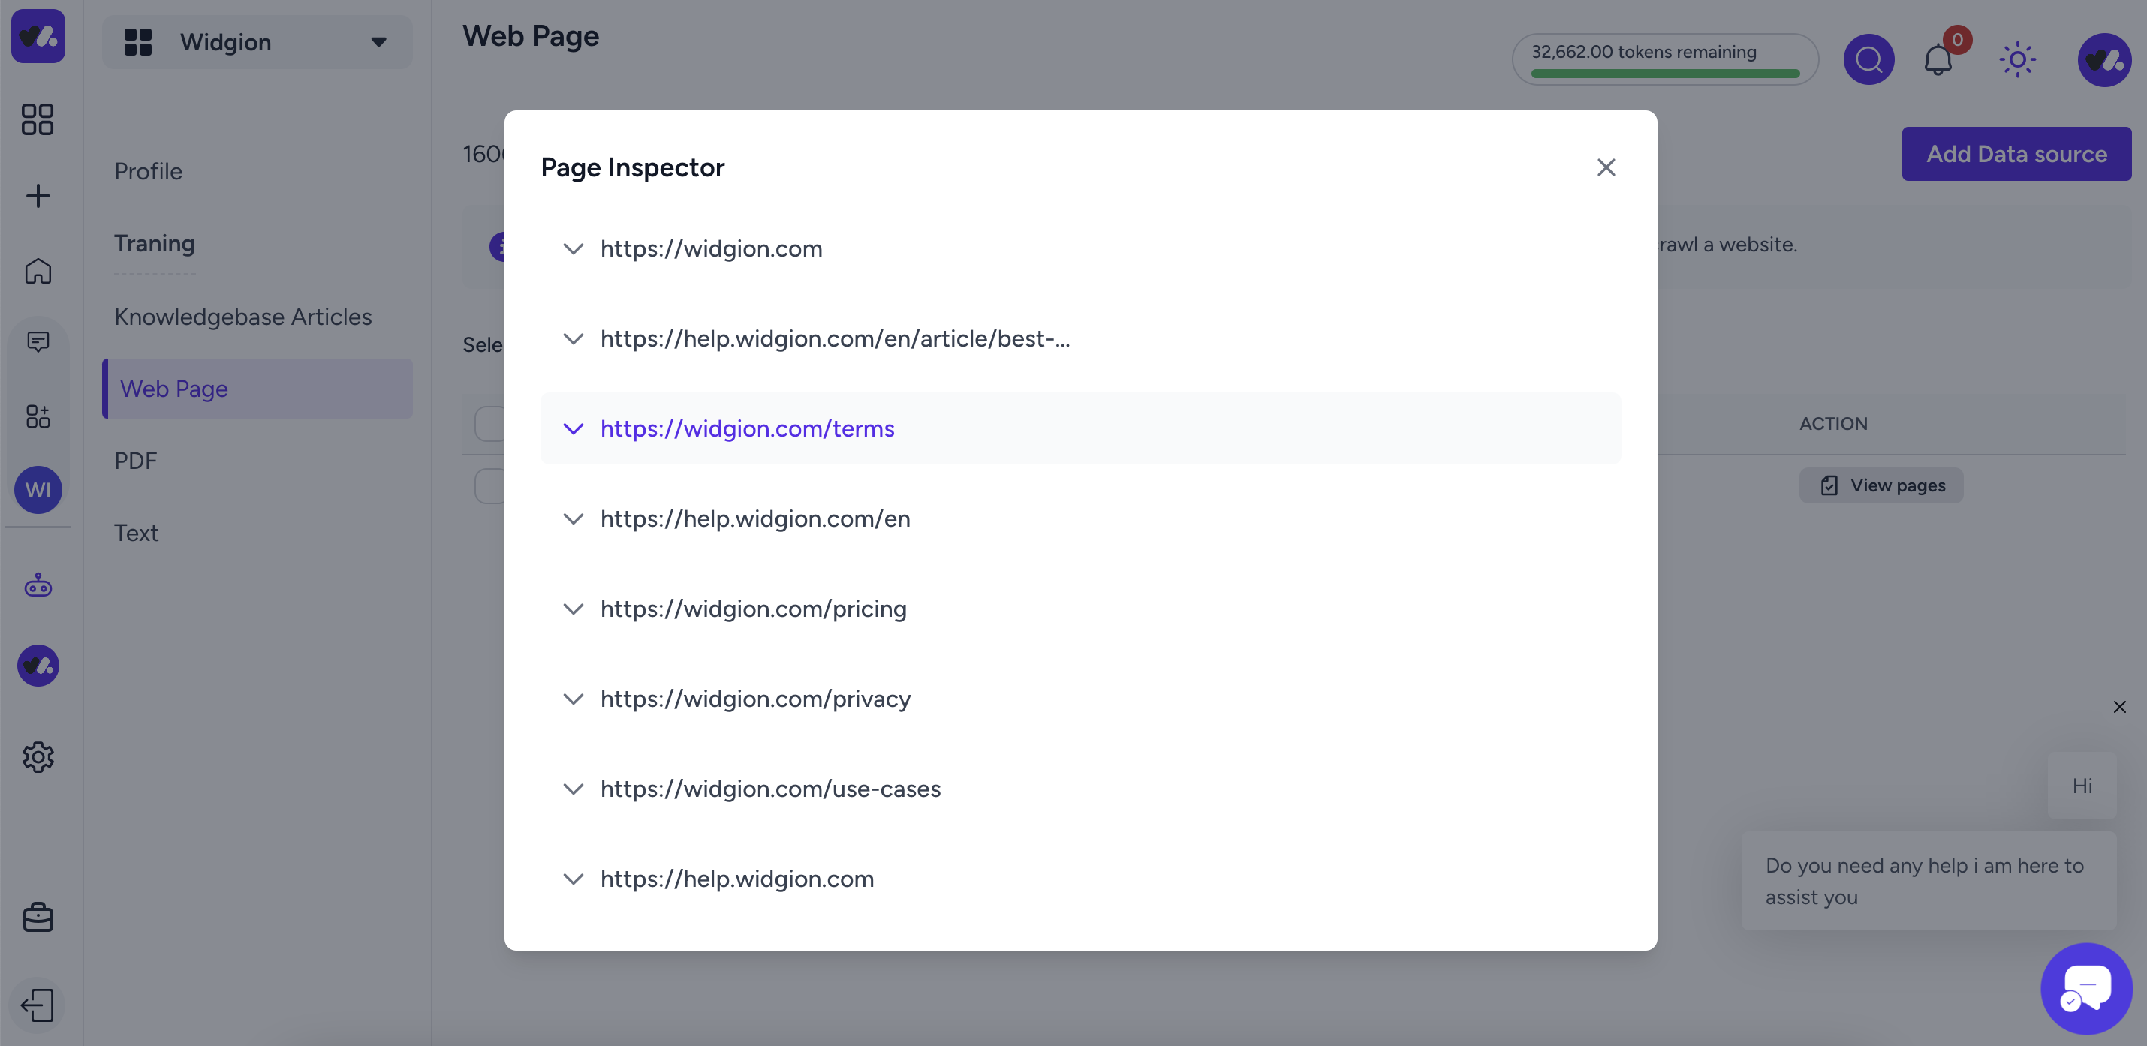Click the https://widgion.com/use-cases text
Viewport: 2147px width, 1046px height.
770,789
